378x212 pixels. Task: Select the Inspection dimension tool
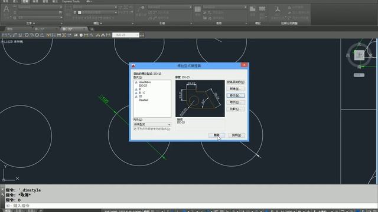(x=86, y=35)
